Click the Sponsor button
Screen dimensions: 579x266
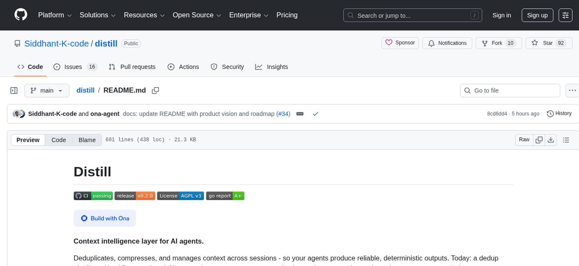coord(400,43)
